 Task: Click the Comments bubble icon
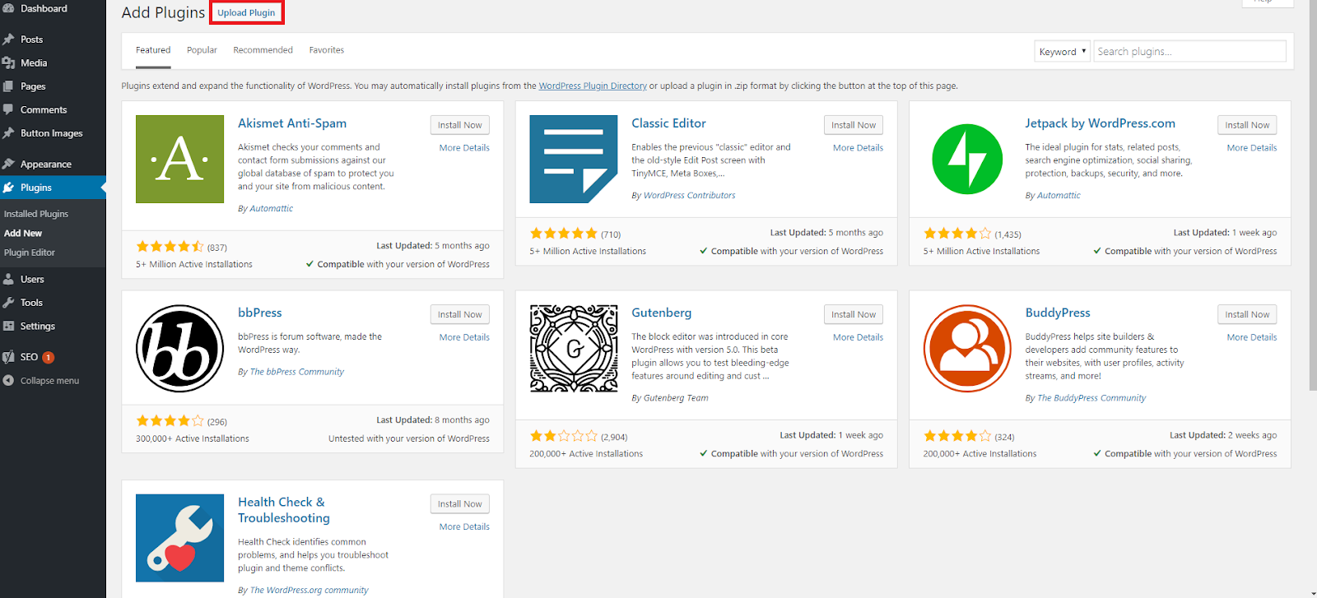(8, 109)
